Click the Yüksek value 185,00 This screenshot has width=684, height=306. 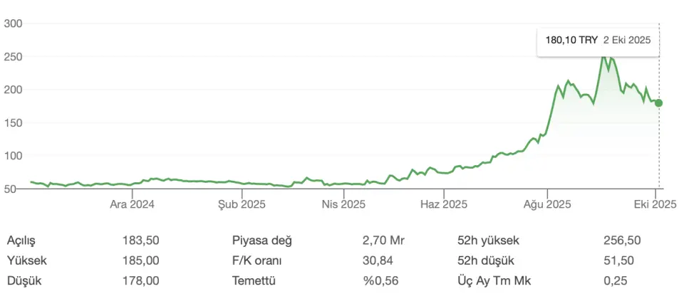point(140,260)
